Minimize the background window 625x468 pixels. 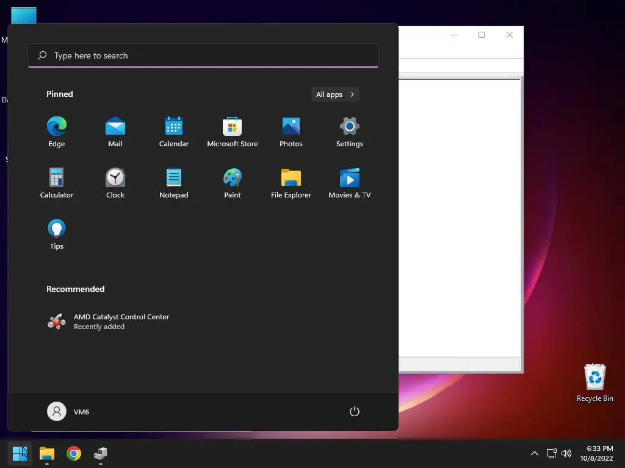click(454, 35)
